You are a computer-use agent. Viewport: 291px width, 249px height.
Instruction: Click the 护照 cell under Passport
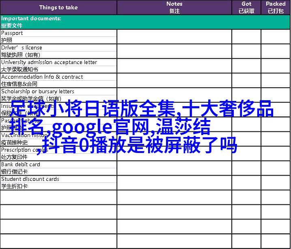pyautogui.click(x=58, y=40)
